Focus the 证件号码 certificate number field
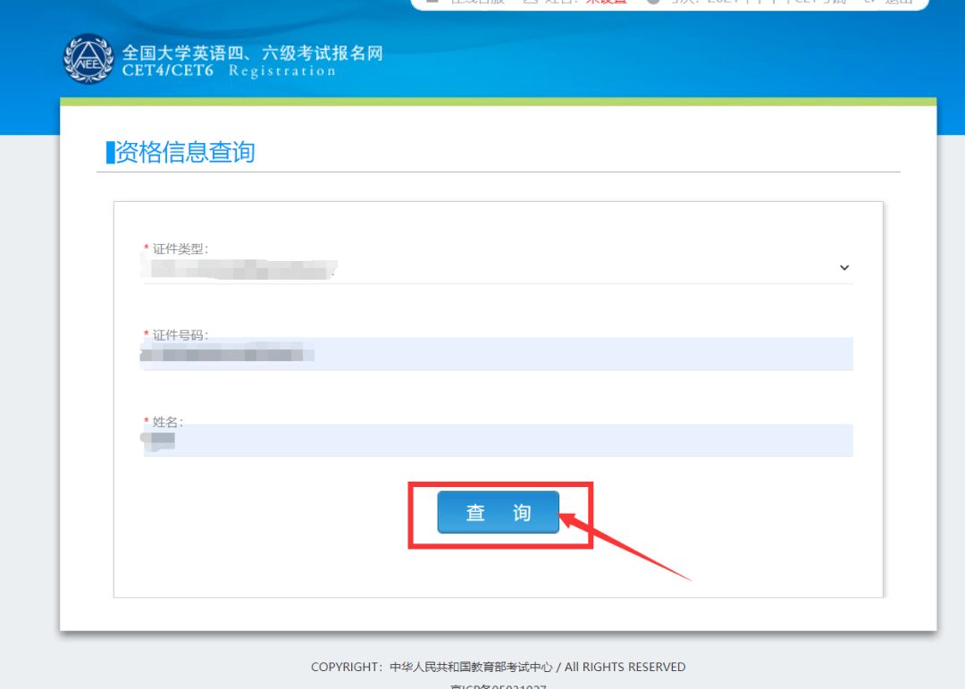Viewport: 965px width, 689px height. pos(498,354)
